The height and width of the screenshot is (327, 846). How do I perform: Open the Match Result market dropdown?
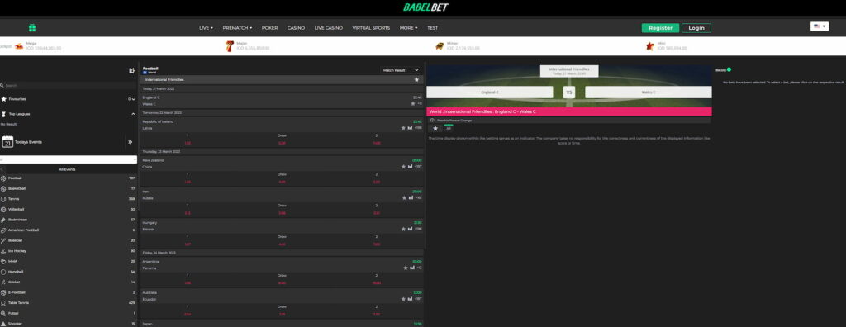click(401, 70)
